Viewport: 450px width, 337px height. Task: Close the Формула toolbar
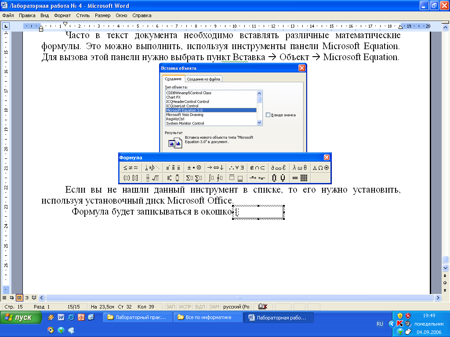tap(327, 158)
